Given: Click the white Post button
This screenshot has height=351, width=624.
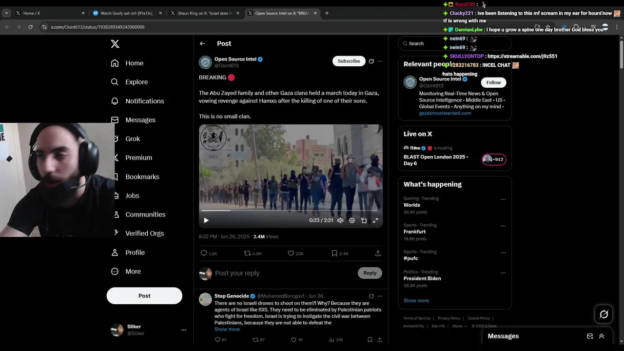Looking at the screenshot, I should coord(144,296).
